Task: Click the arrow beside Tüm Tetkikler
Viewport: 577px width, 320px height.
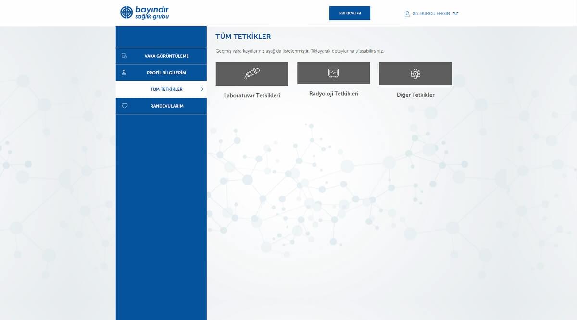Action: pyautogui.click(x=202, y=89)
